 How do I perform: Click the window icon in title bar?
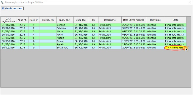[2, 3]
